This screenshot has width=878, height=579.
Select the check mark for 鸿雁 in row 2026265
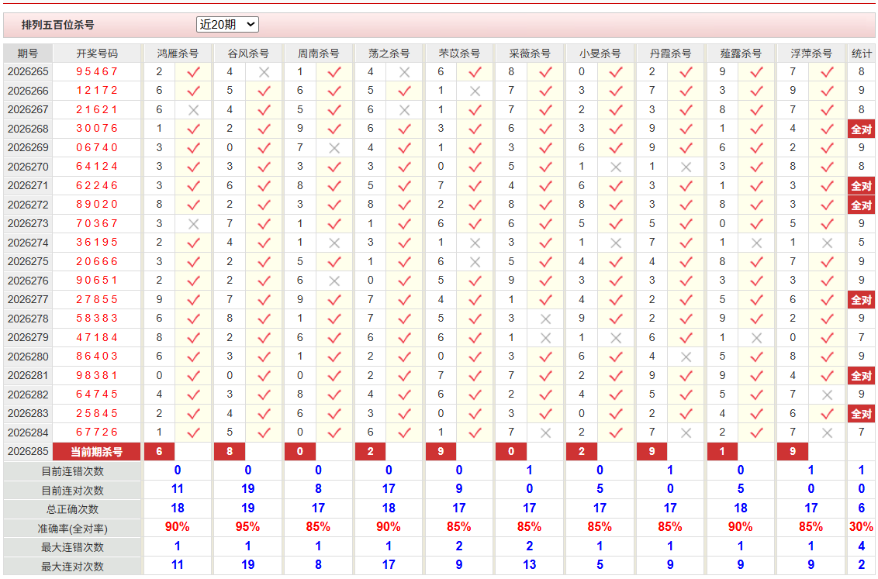(194, 72)
